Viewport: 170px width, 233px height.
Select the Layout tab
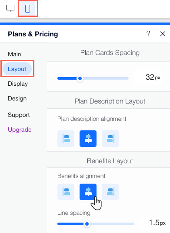tap(17, 69)
